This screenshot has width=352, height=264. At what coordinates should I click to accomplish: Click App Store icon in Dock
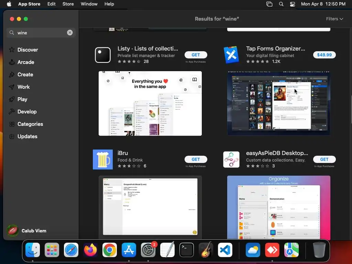tap(129, 250)
